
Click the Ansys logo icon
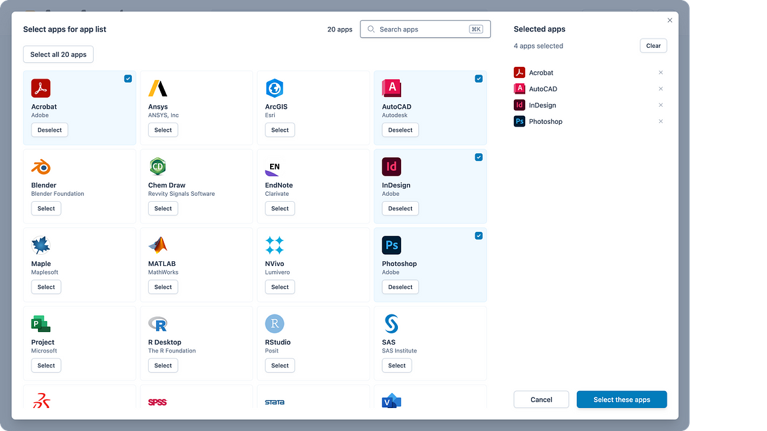(x=157, y=88)
